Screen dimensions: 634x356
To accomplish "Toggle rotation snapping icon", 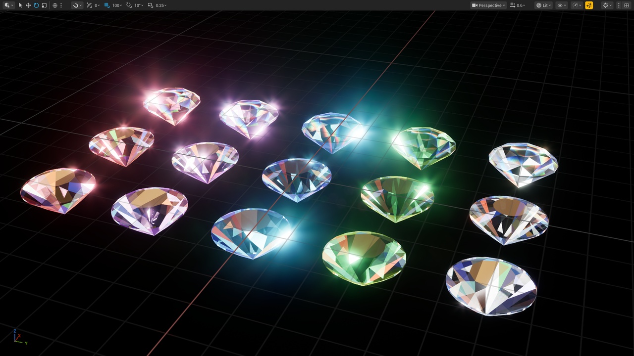I will click(129, 5).
